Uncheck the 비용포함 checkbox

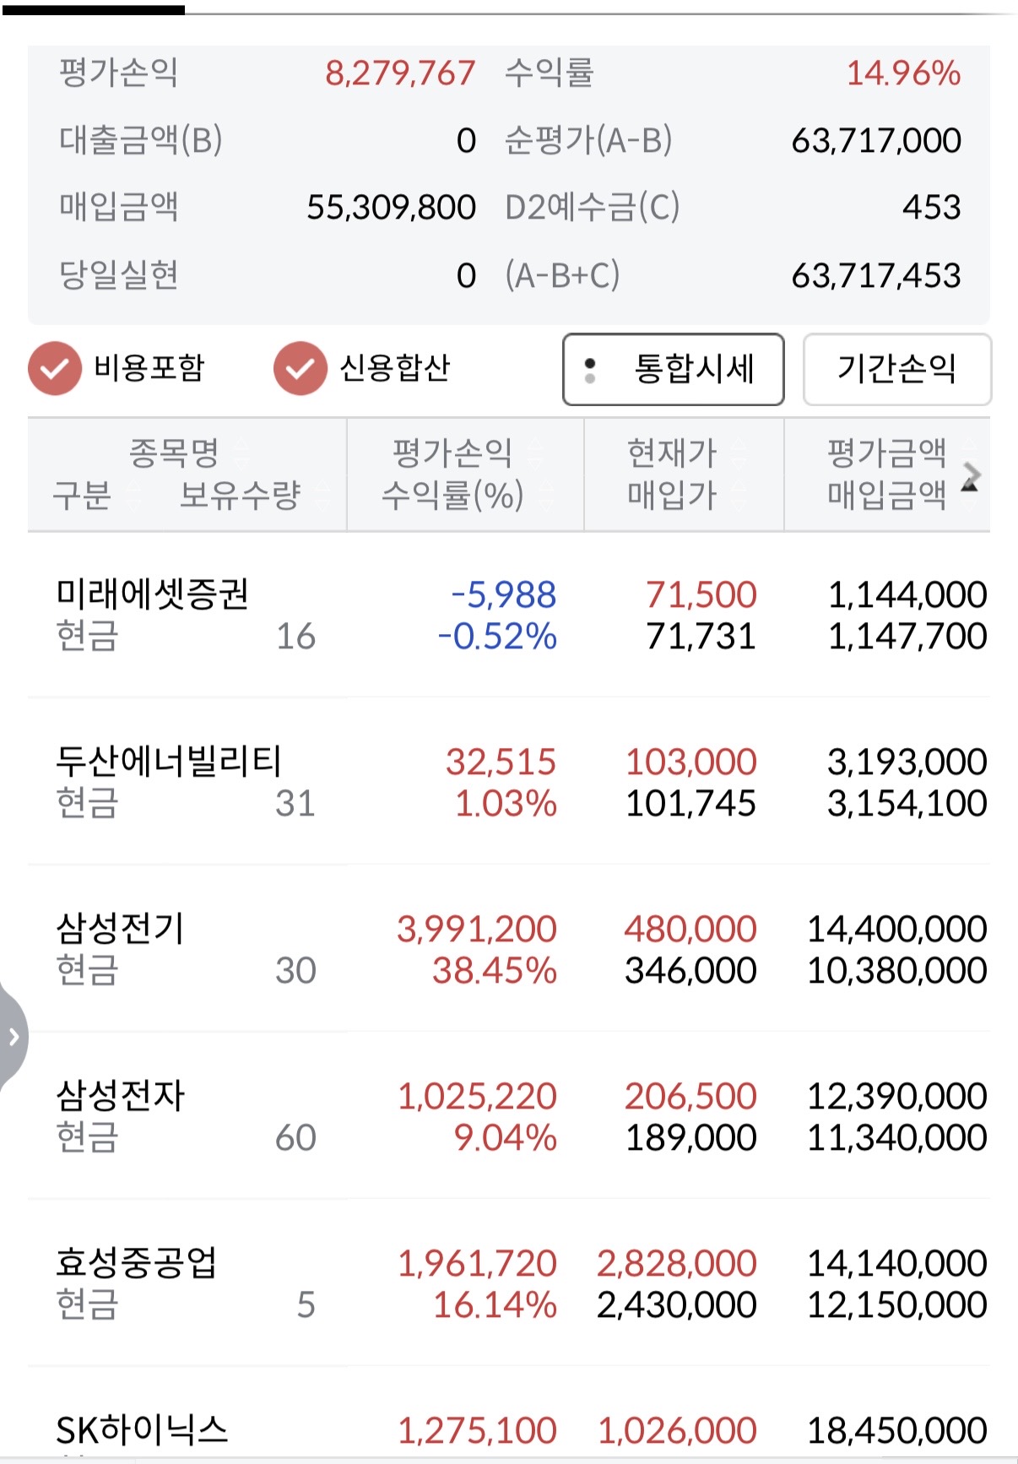pyautogui.click(x=55, y=368)
